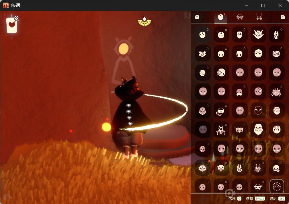Click the Z key previous-category button

click(197, 17)
